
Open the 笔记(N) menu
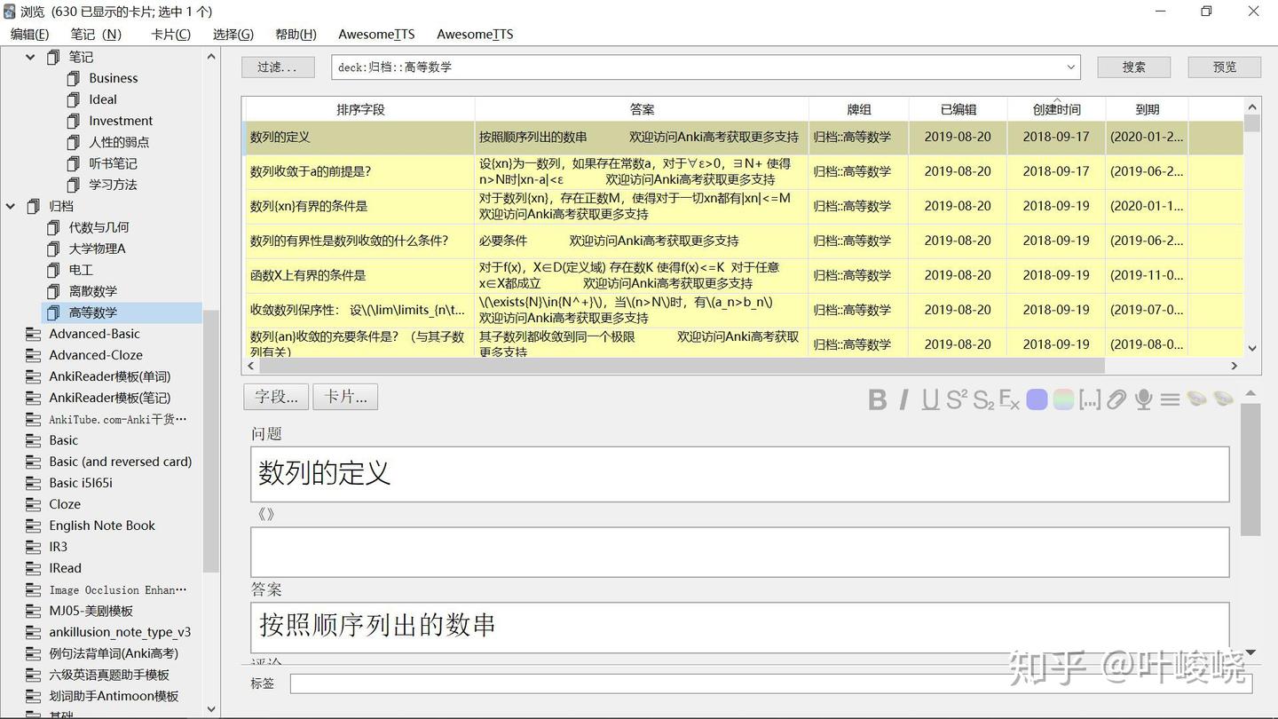(96, 34)
